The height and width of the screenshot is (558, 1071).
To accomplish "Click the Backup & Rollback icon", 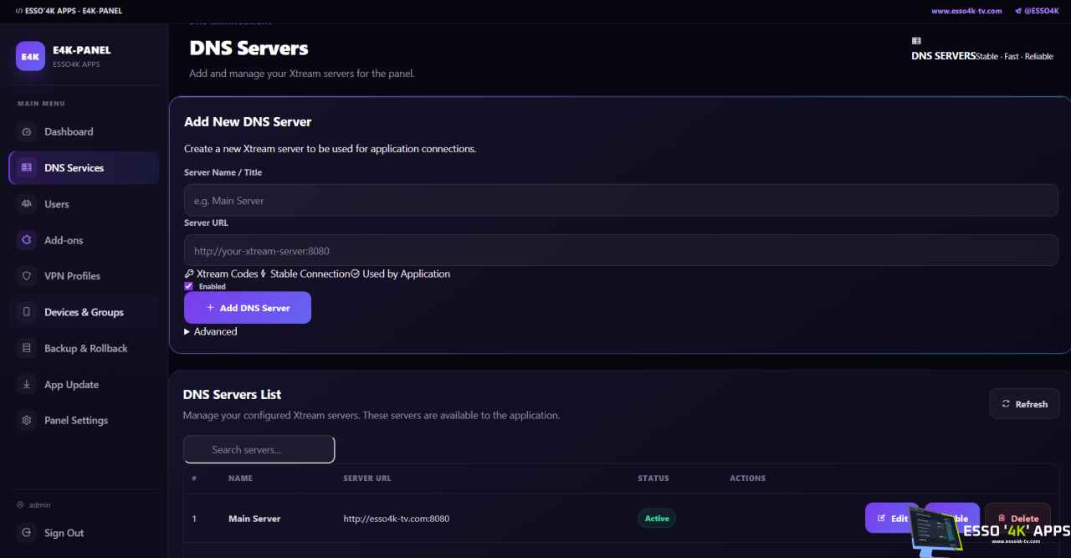I will [27, 348].
